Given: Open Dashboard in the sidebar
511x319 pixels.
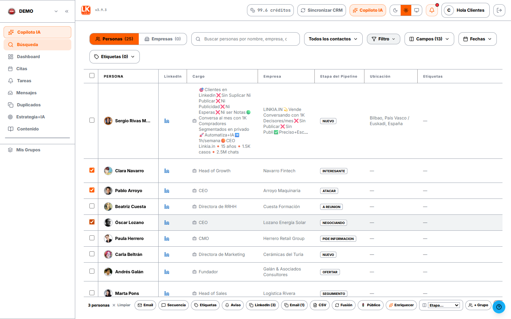Looking at the screenshot, I should pos(38,57).
